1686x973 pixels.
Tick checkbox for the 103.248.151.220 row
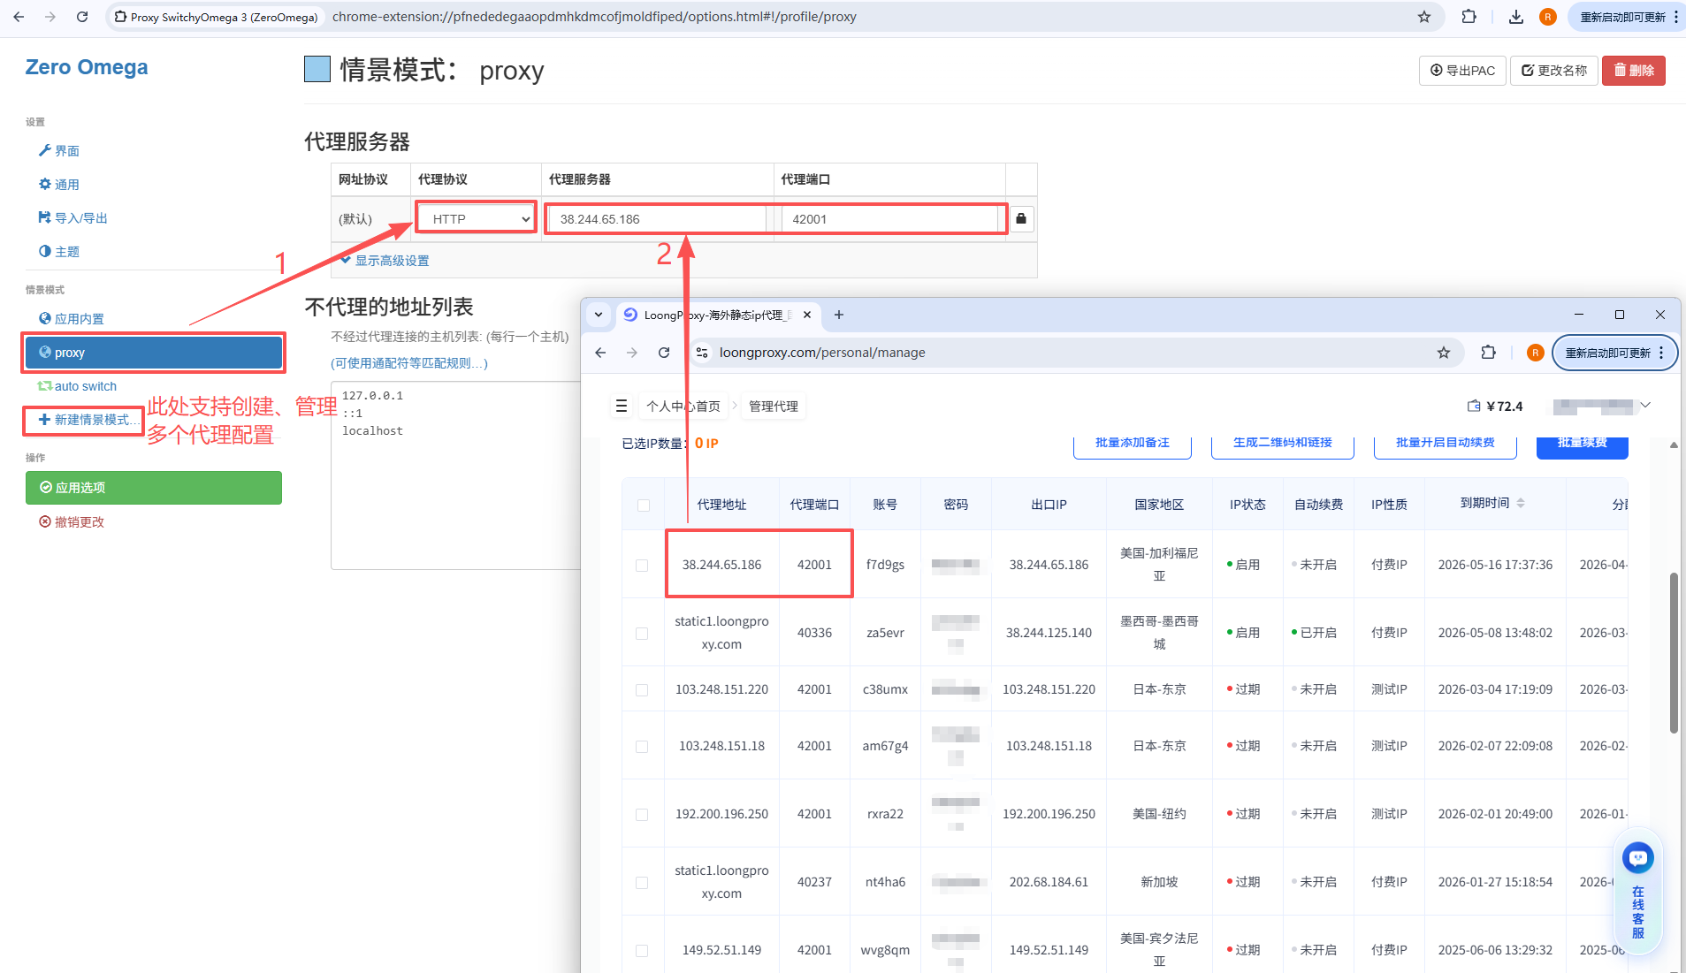(642, 689)
